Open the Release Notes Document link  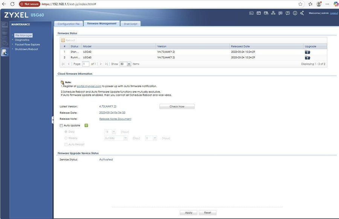click(x=115, y=119)
